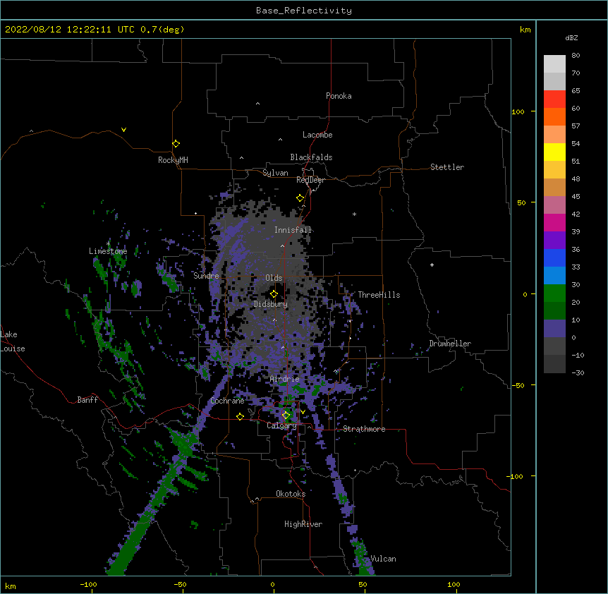Select the bright blue 33-36 dBZ swatch
Screen dimensions: 608x594
pyautogui.click(x=554, y=258)
